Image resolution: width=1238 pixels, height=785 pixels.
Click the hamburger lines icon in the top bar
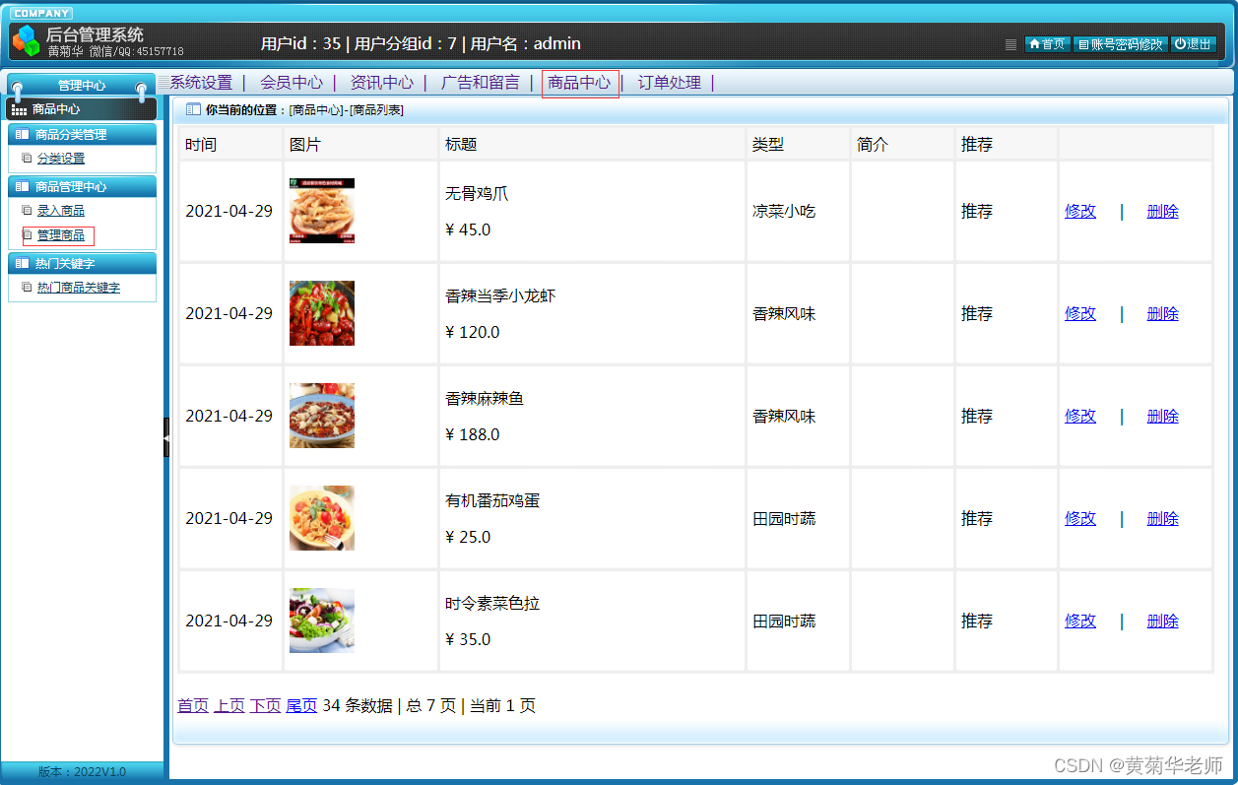[1010, 44]
